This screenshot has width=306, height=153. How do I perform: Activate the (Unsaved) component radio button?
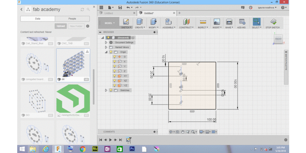click(x=133, y=37)
